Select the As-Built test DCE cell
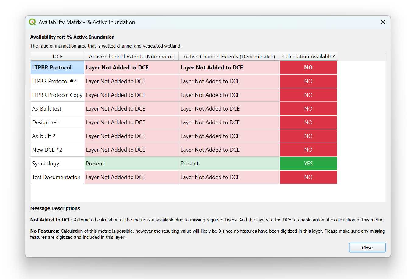 tap(58, 109)
